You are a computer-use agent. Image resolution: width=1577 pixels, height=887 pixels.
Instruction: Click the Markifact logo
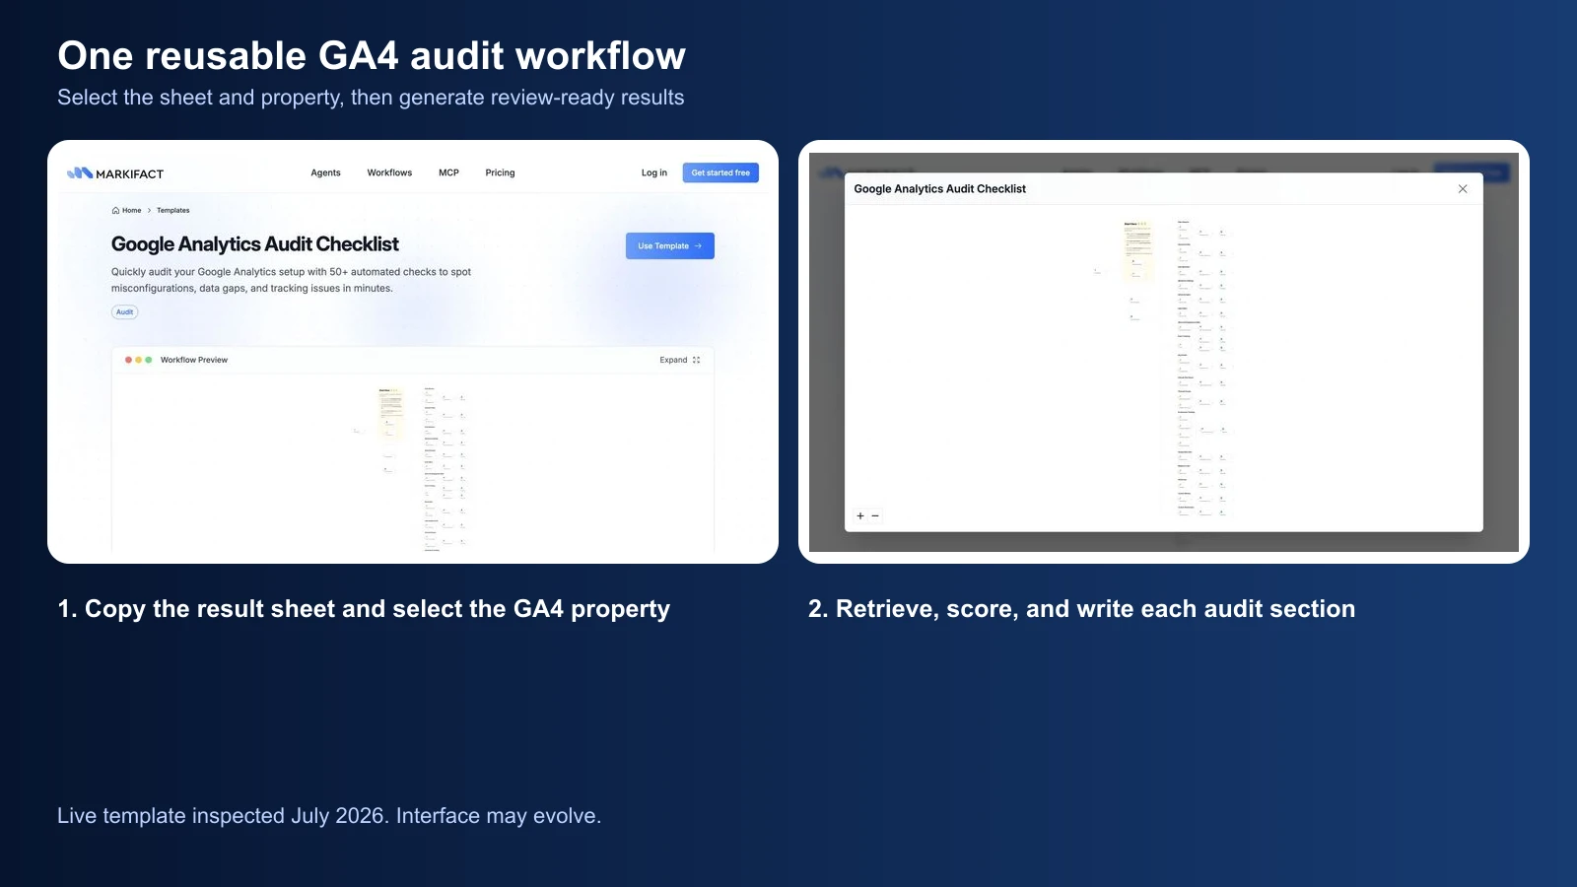[x=115, y=173]
